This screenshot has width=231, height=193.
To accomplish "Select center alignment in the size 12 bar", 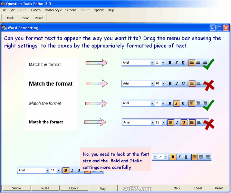I will pos(199,122).
